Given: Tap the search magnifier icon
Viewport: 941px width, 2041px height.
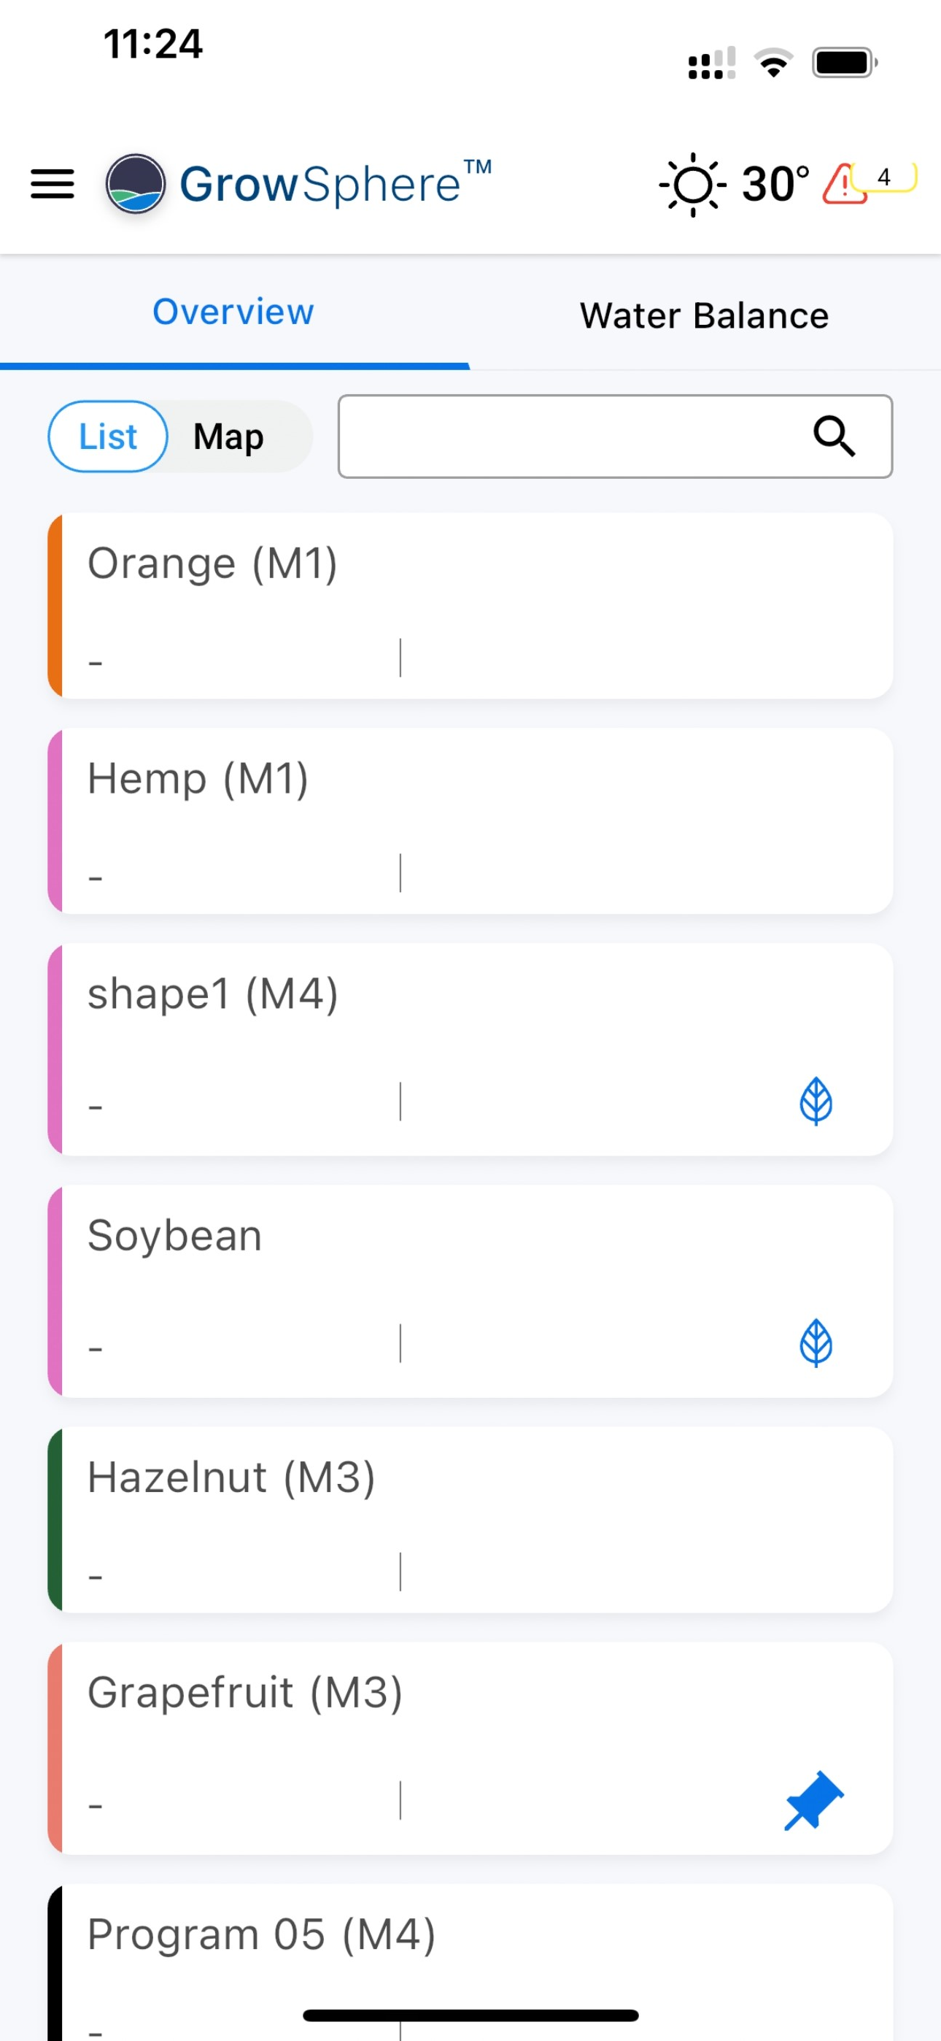Looking at the screenshot, I should [834, 436].
